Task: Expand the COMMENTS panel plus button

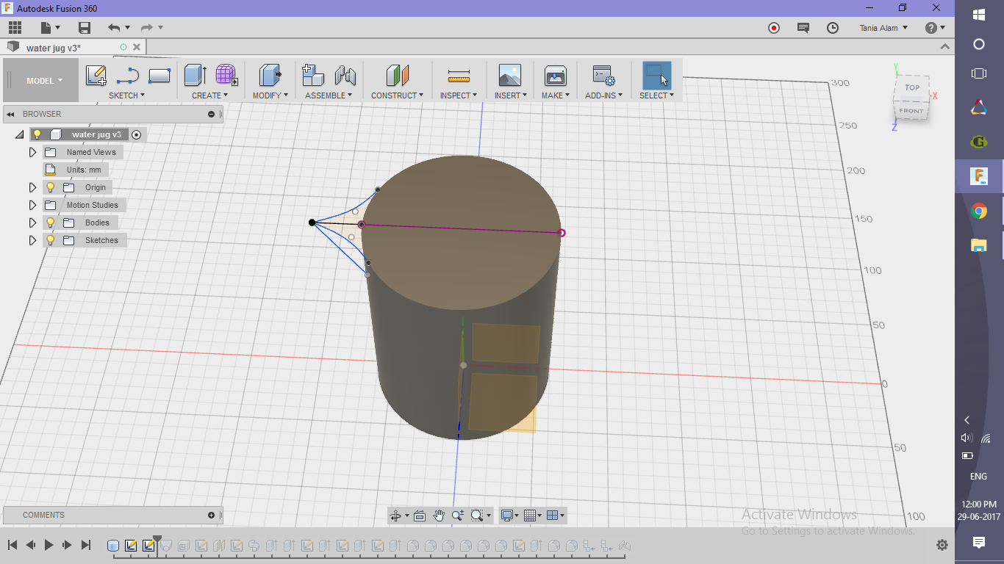Action: 211,515
